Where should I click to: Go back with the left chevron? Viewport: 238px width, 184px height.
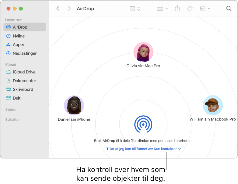pyautogui.click(x=58, y=8)
